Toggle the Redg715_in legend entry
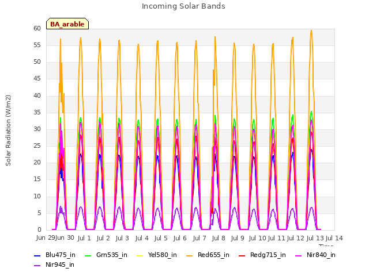369x276 pixels. [262, 255]
